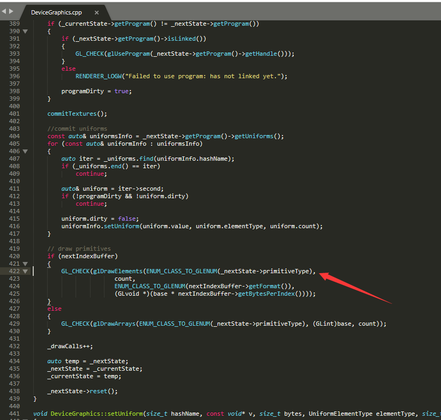Click 'else' keyword on line 427

pyautogui.click(x=54, y=309)
